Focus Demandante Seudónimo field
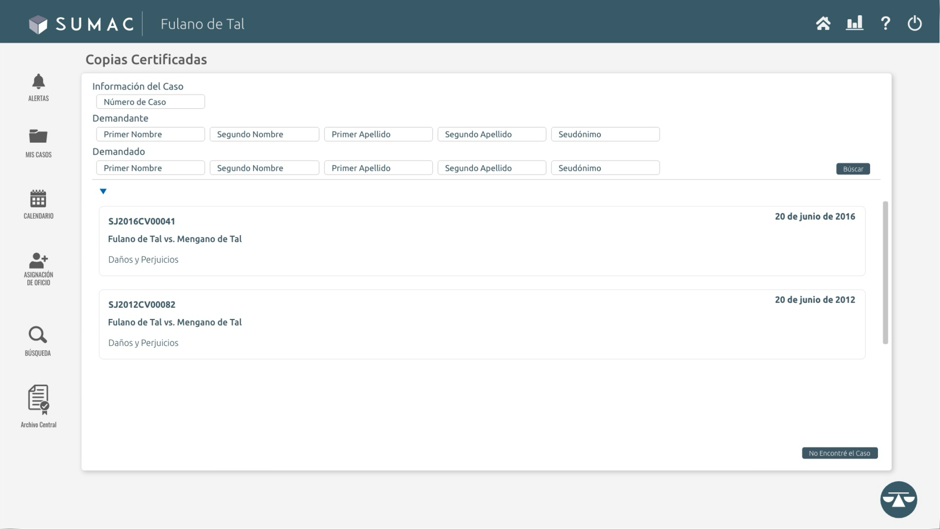Screen dimensions: 940x529 tap(605, 134)
